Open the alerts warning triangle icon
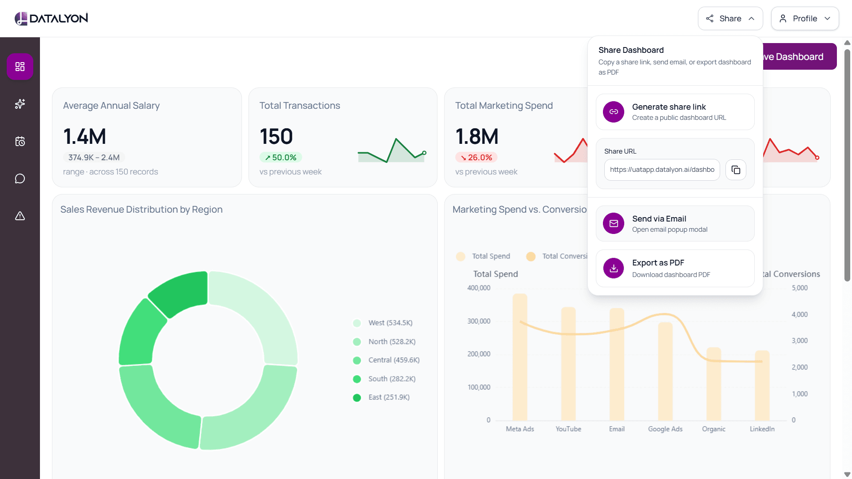This screenshot has height=479, width=852. pyautogui.click(x=20, y=216)
